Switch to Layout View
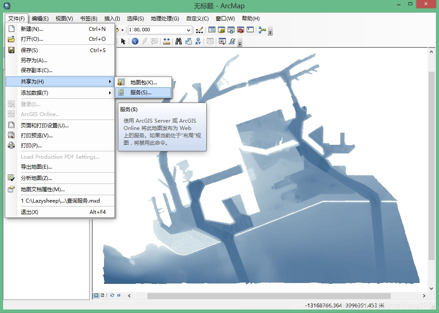The image size is (439, 313). (103, 295)
